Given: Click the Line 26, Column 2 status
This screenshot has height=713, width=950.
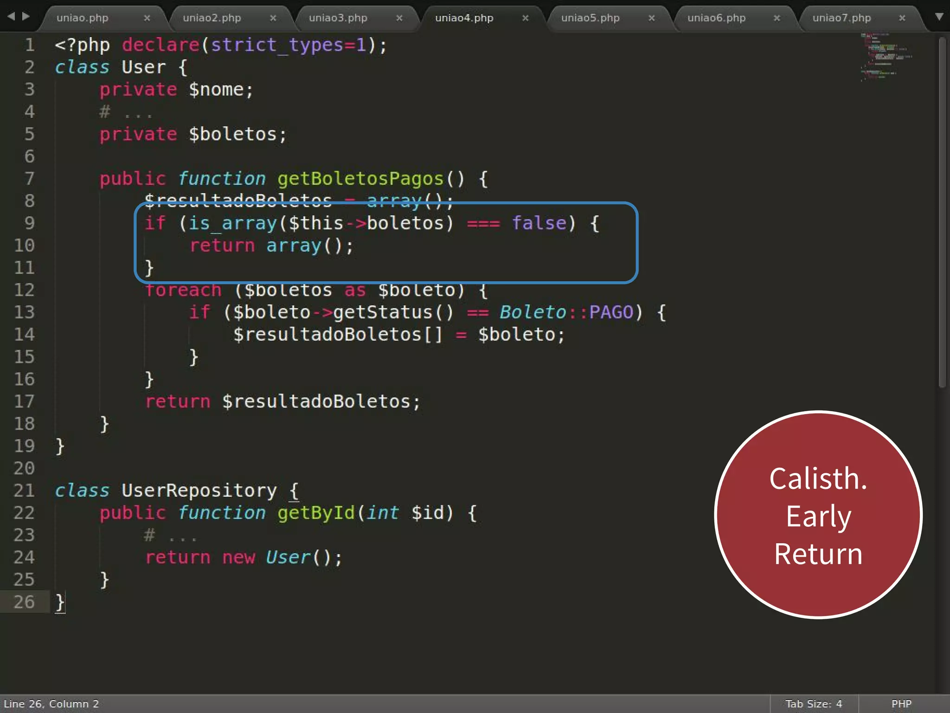Looking at the screenshot, I should [x=51, y=704].
